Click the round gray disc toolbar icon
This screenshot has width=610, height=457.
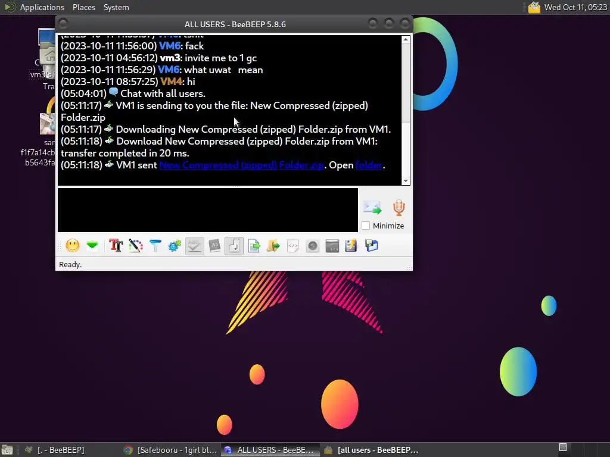[x=312, y=246]
